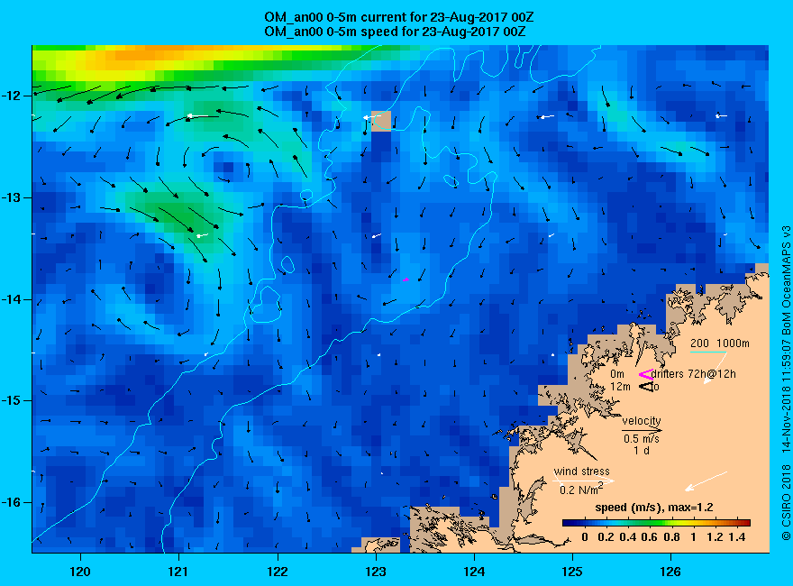The height and width of the screenshot is (586, 793).
Task: Click the '12m' depth legend label
Action: (620, 387)
